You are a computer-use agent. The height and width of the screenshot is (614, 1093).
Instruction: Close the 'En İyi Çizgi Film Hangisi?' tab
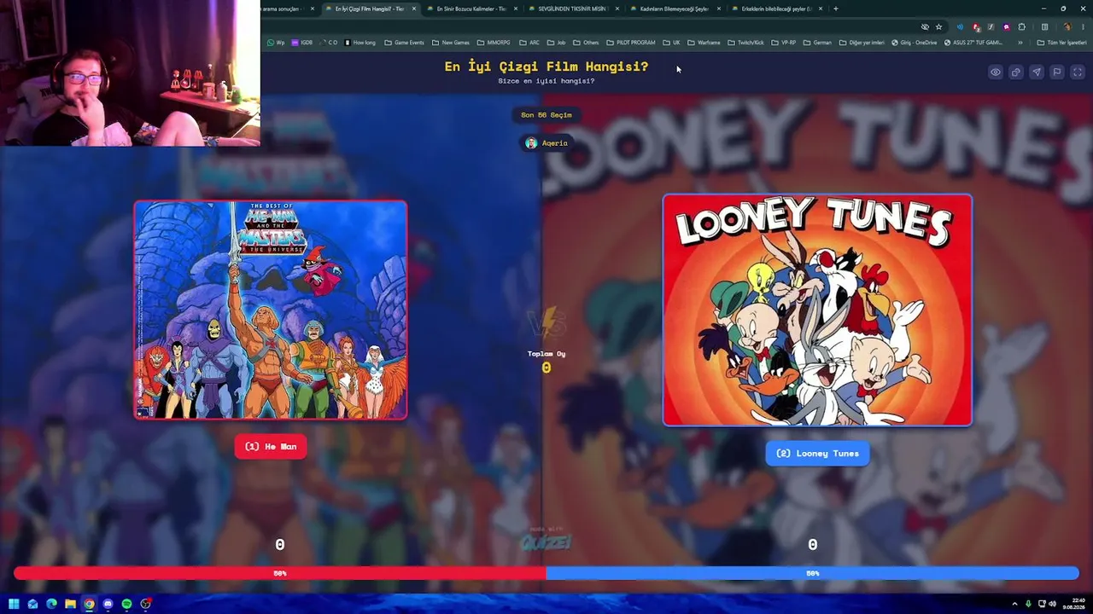coord(414,9)
